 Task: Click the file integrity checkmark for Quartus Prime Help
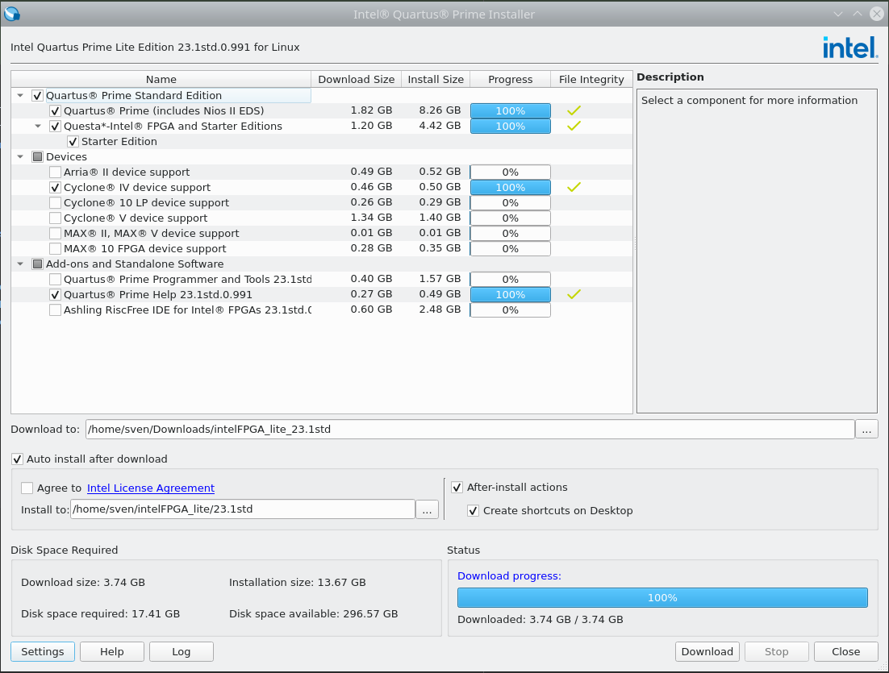[574, 294]
